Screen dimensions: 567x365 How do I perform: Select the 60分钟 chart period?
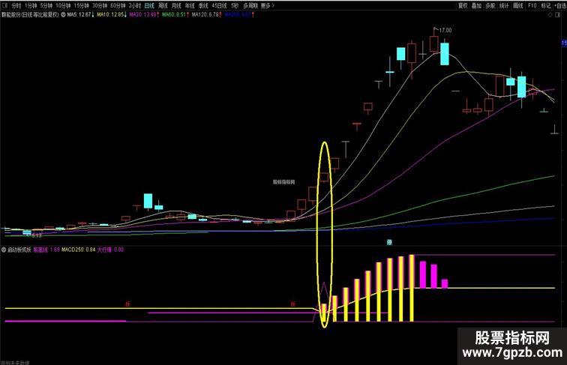click(x=118, y=5)
